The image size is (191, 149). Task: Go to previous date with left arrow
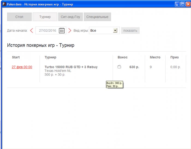click(x=32, y=31)
